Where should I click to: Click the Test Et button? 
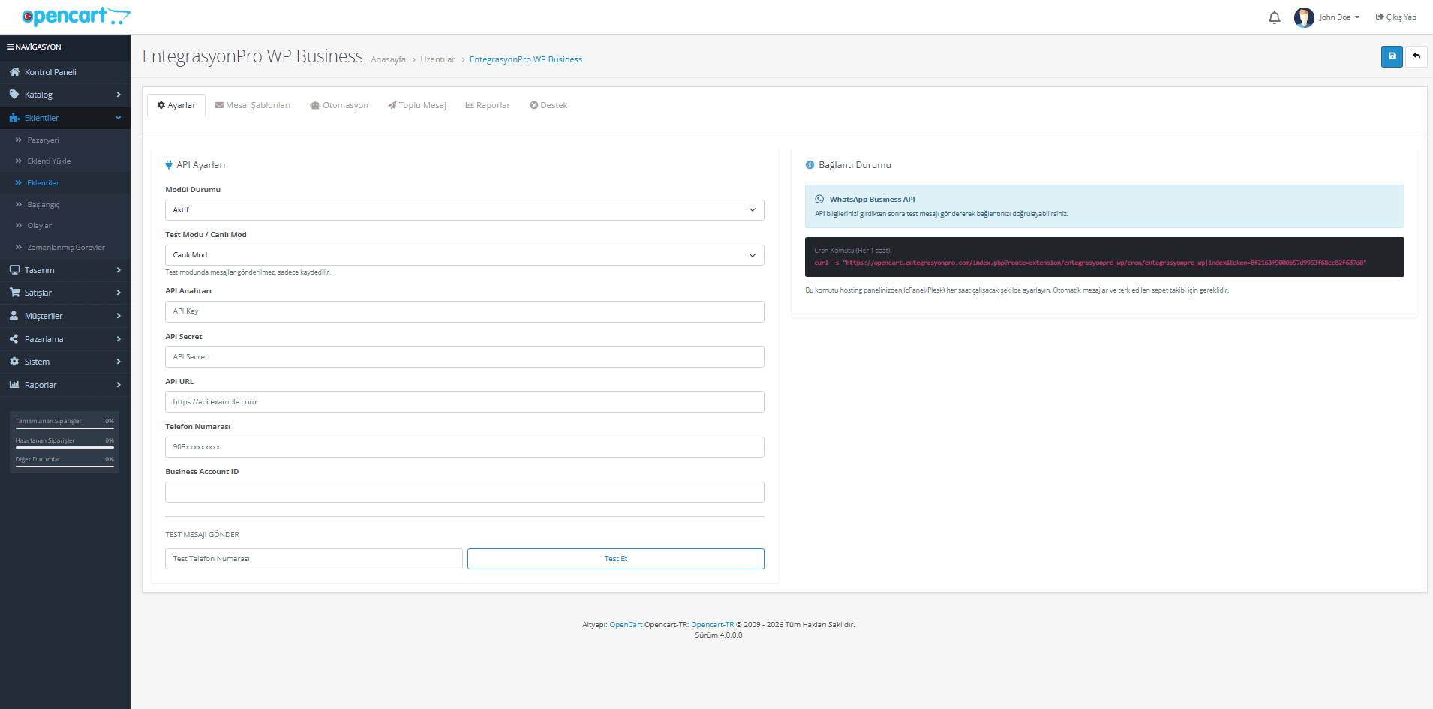[x=616, y=559]
